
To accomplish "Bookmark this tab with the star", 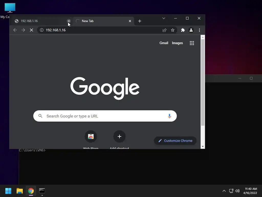I will pyautogui.click(x=173, y=30).
